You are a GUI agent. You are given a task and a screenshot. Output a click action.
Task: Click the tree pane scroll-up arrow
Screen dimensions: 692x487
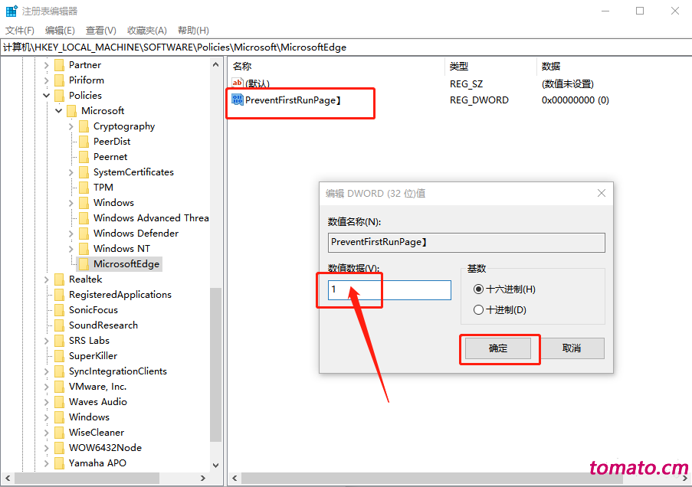215,65
